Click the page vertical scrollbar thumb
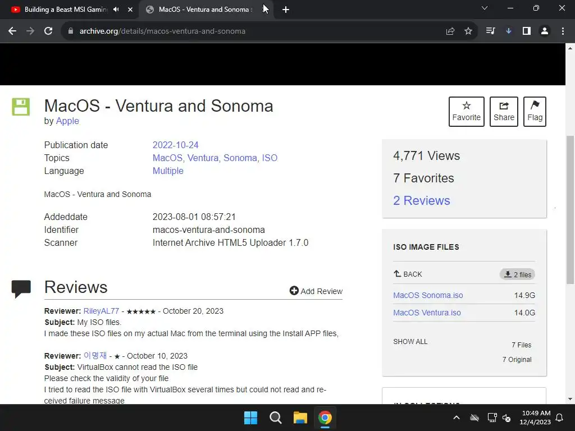Screen dimensions: 575x431 point(571,210)
